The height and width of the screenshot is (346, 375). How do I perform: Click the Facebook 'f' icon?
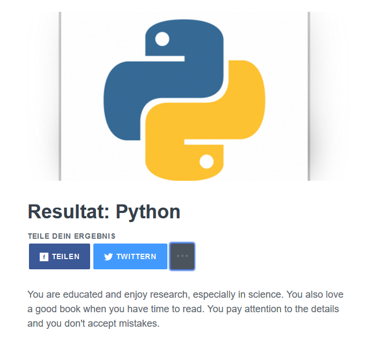tap(44, 257)
